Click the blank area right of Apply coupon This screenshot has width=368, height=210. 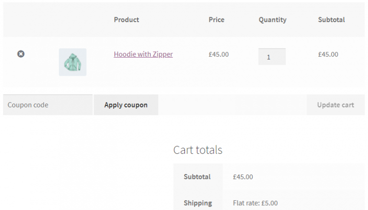[x=232, y=105]
